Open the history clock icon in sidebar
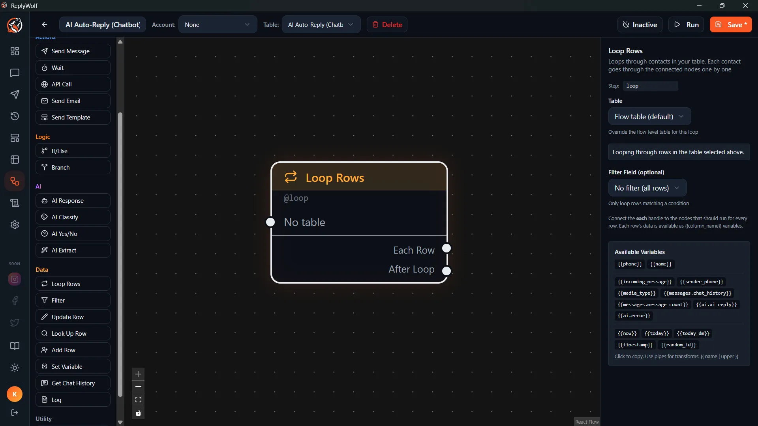Image resolution: width=758 pixels, height=426 pixels. (15, 116)
